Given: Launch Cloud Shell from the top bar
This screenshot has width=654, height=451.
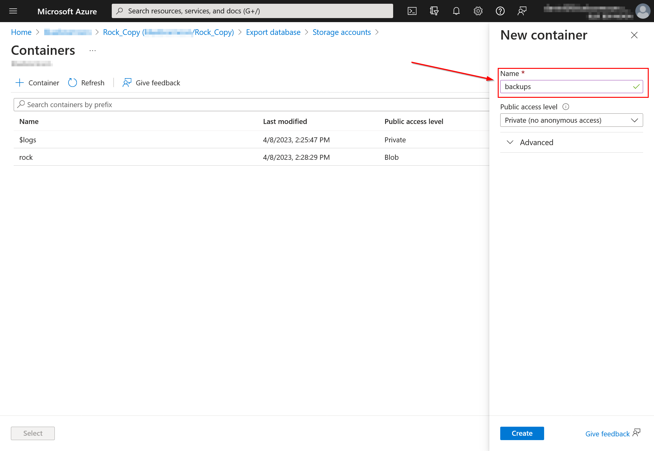Looking at the screenshot, I should tap(412, 11).
